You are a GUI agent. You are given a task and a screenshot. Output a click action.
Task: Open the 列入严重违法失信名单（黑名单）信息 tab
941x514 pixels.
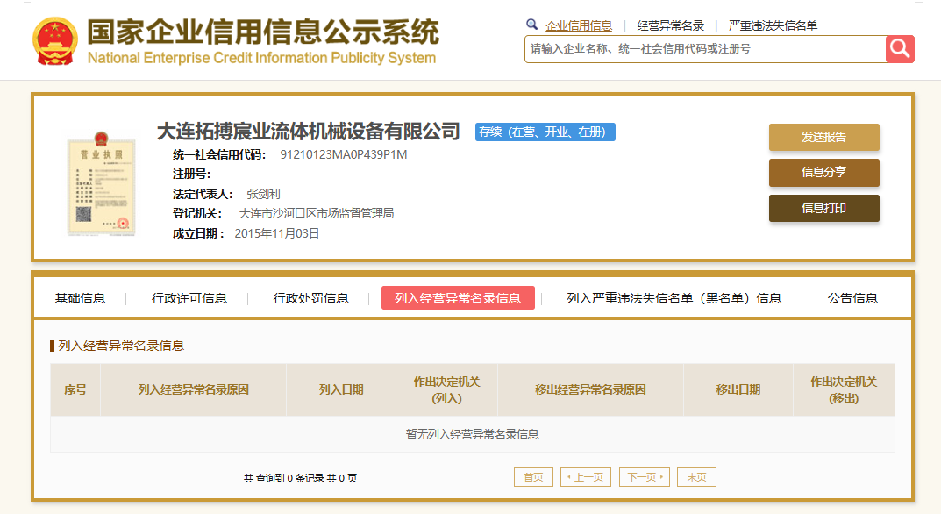674,298
